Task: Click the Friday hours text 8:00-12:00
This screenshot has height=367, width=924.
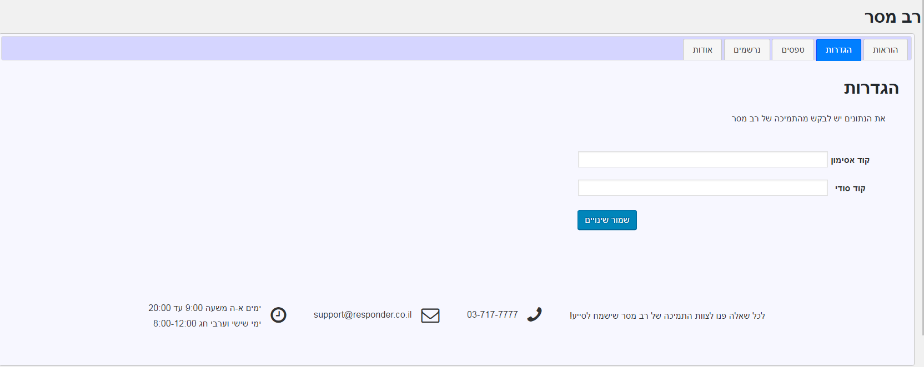Action: (x=207, y=324)
